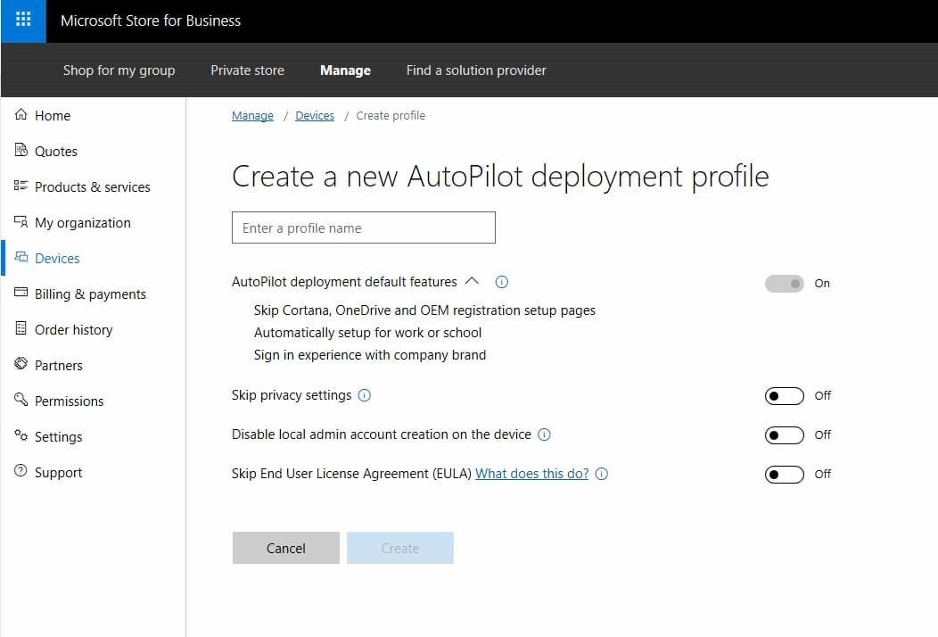Click the profile name input field
The image size is (938, 637).
pyautogui.click(x=363, y=227)
